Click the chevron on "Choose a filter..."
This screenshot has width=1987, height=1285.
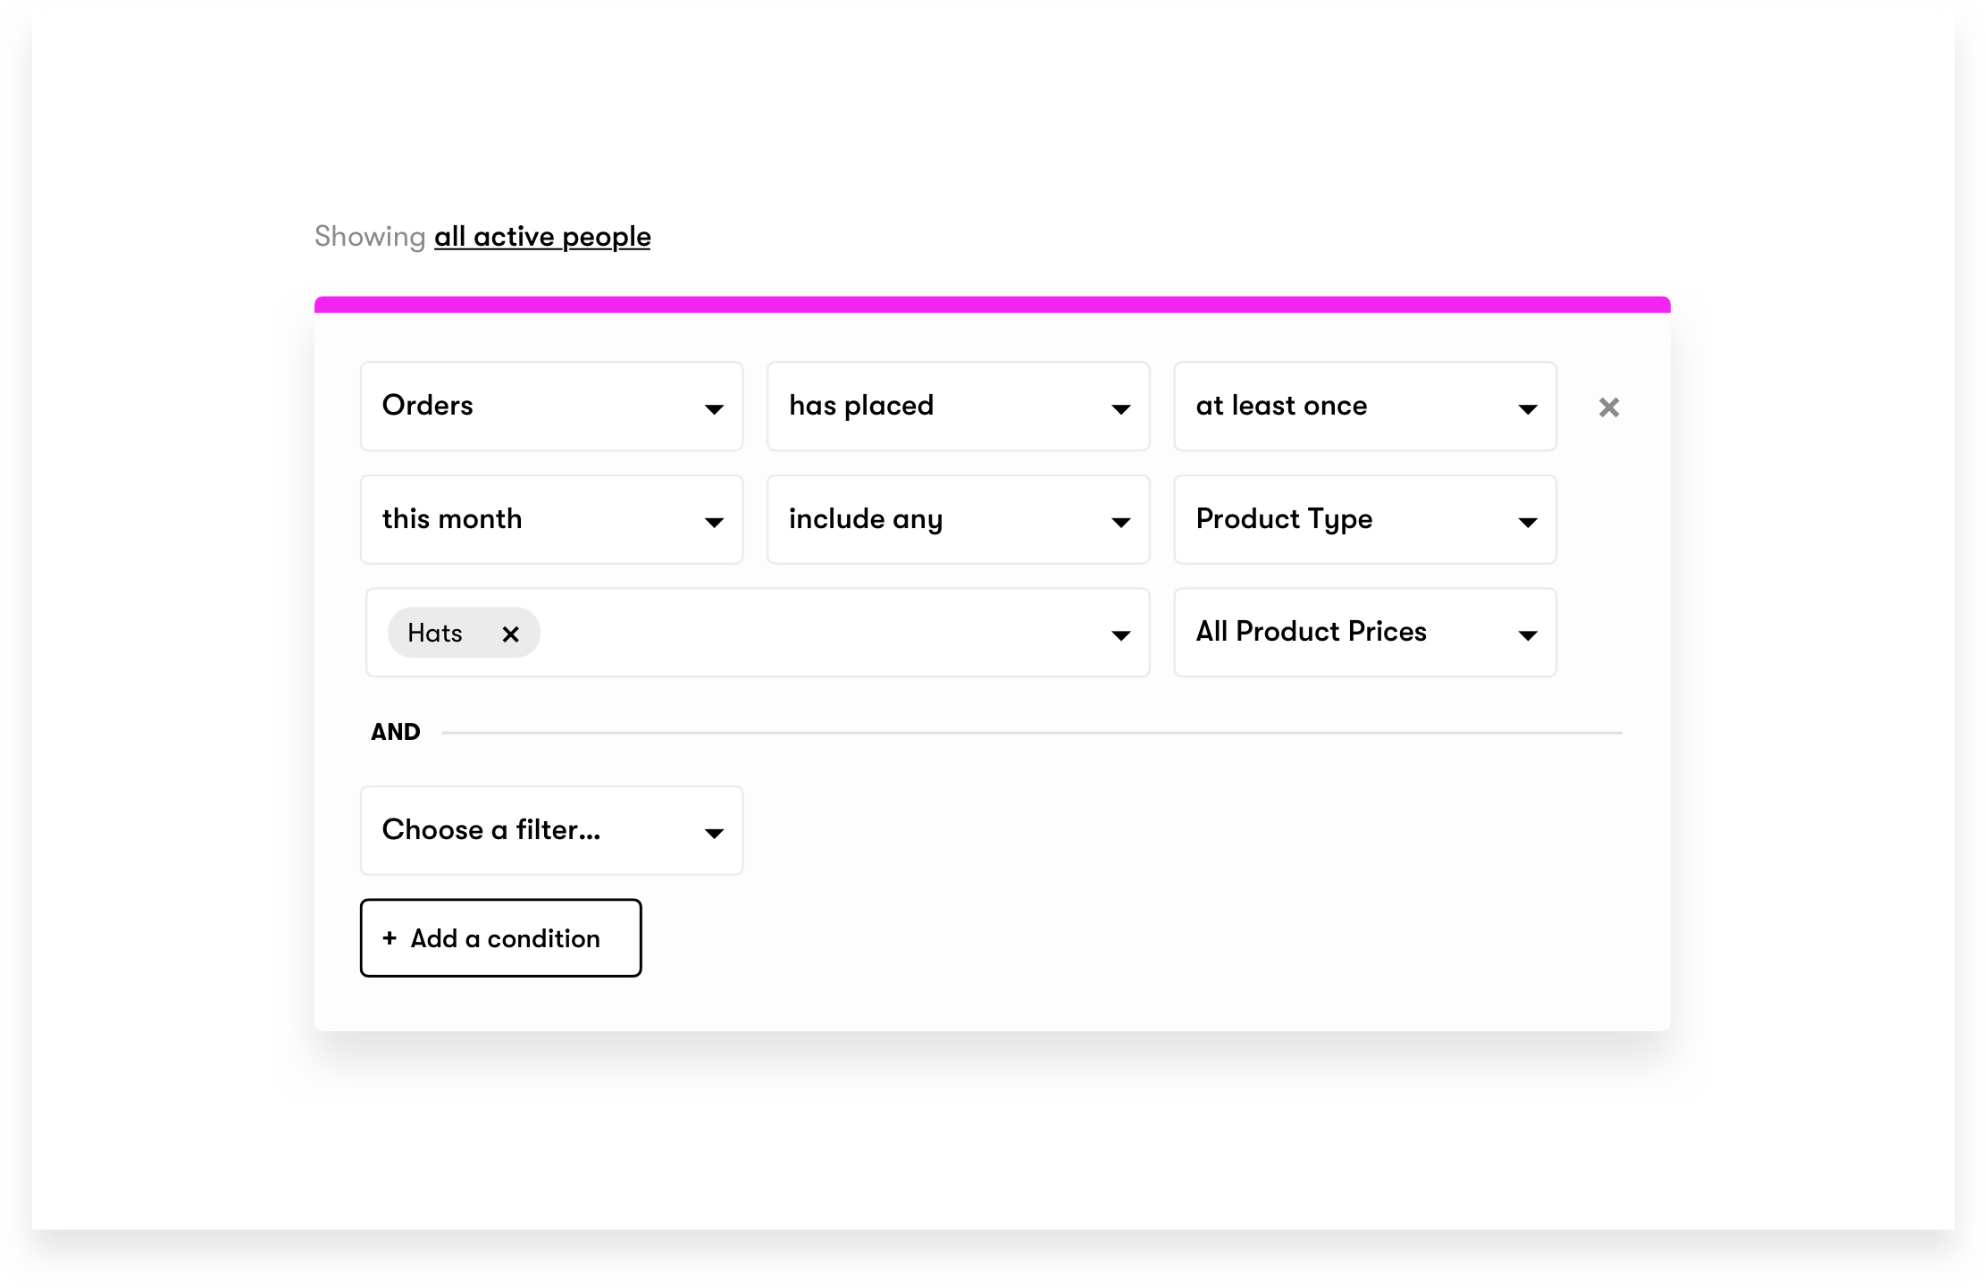coord(714,833)
